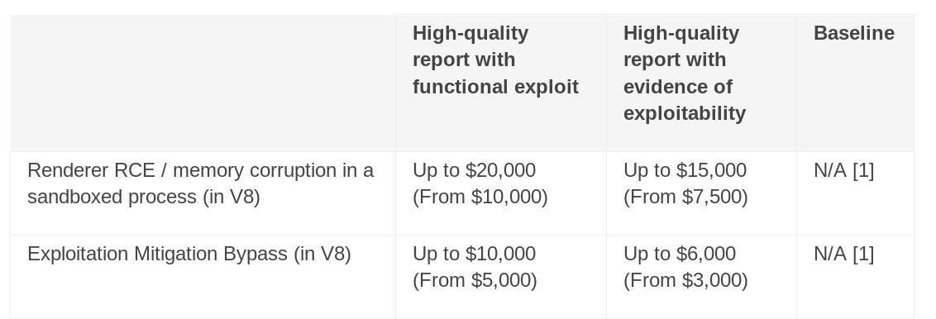This screenshot has width=936, height=319.
Task: Click 'functional exploit' in the header
Action: (x=495, y=87)
